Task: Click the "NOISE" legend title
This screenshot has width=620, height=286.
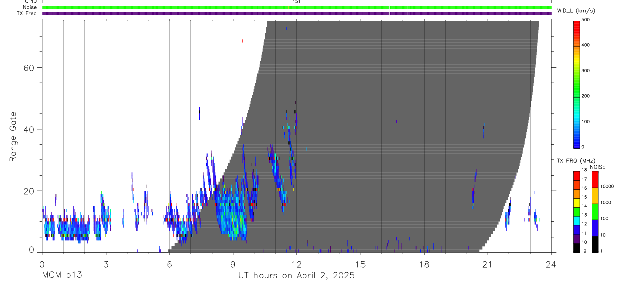Action: pos(598,167)
